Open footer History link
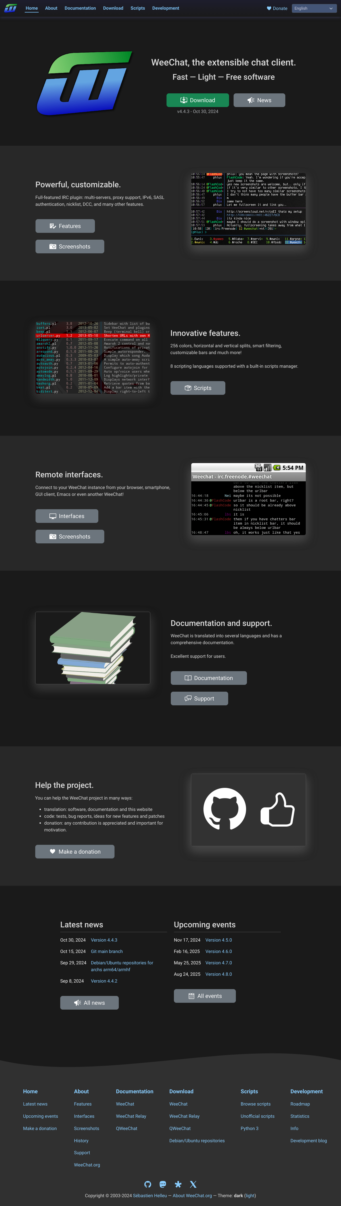Viewport: 341px width, 1206px height. (81, 1141)
